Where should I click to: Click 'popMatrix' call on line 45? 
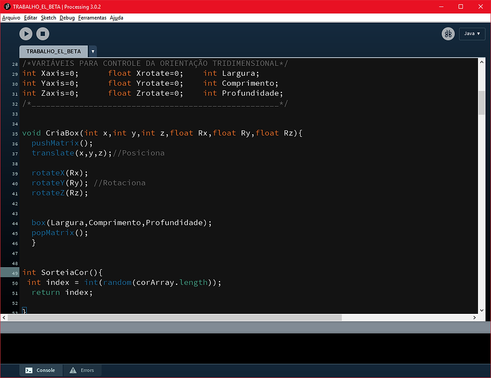point(53,233)
